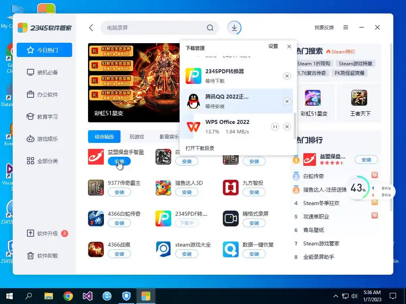Click the 4366白蛇传奇 game icon
The image size is (406, 304).
[x=96, y=218]
